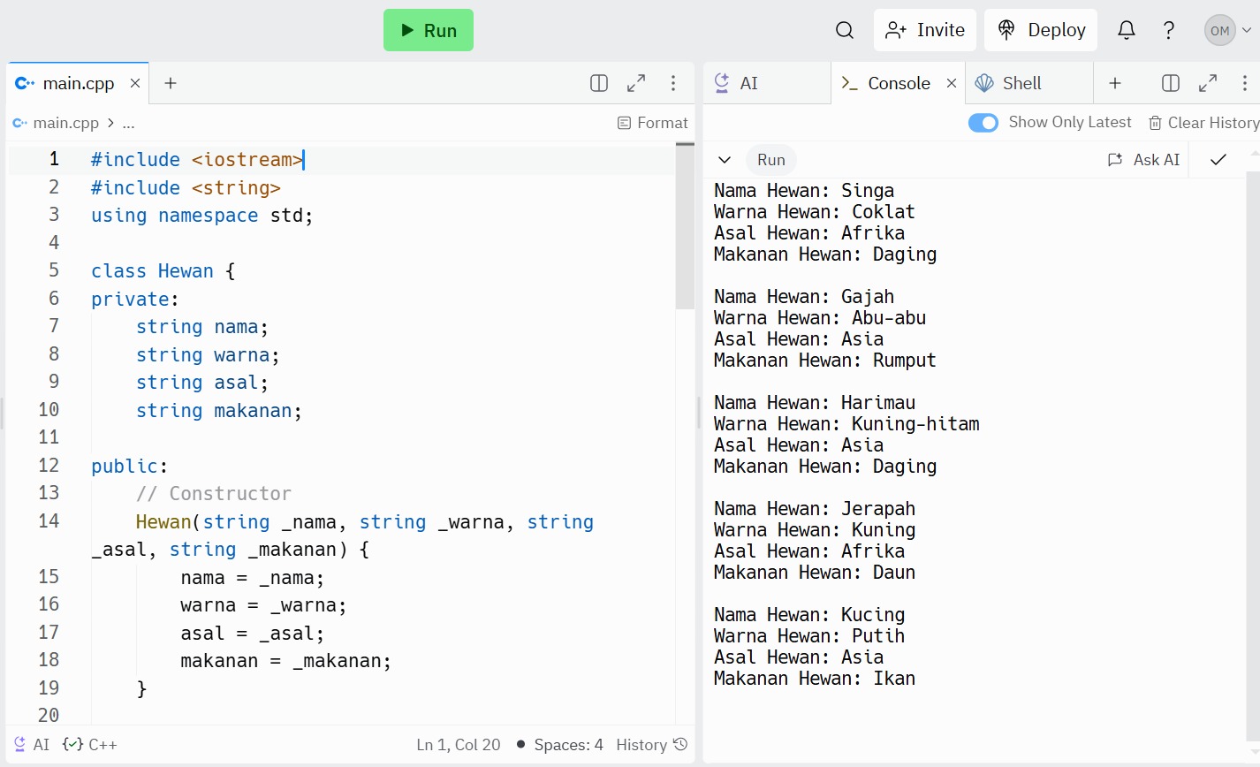Open the help question mark icon
The image size is (1260, 767).
(x=1169, y=30)
